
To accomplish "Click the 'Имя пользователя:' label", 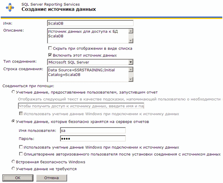I will [x=38, y=131].
